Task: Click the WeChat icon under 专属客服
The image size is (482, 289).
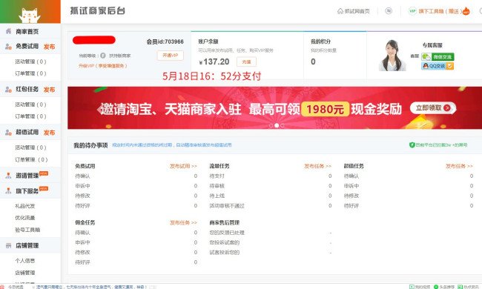Action: [x=426, y=57]
